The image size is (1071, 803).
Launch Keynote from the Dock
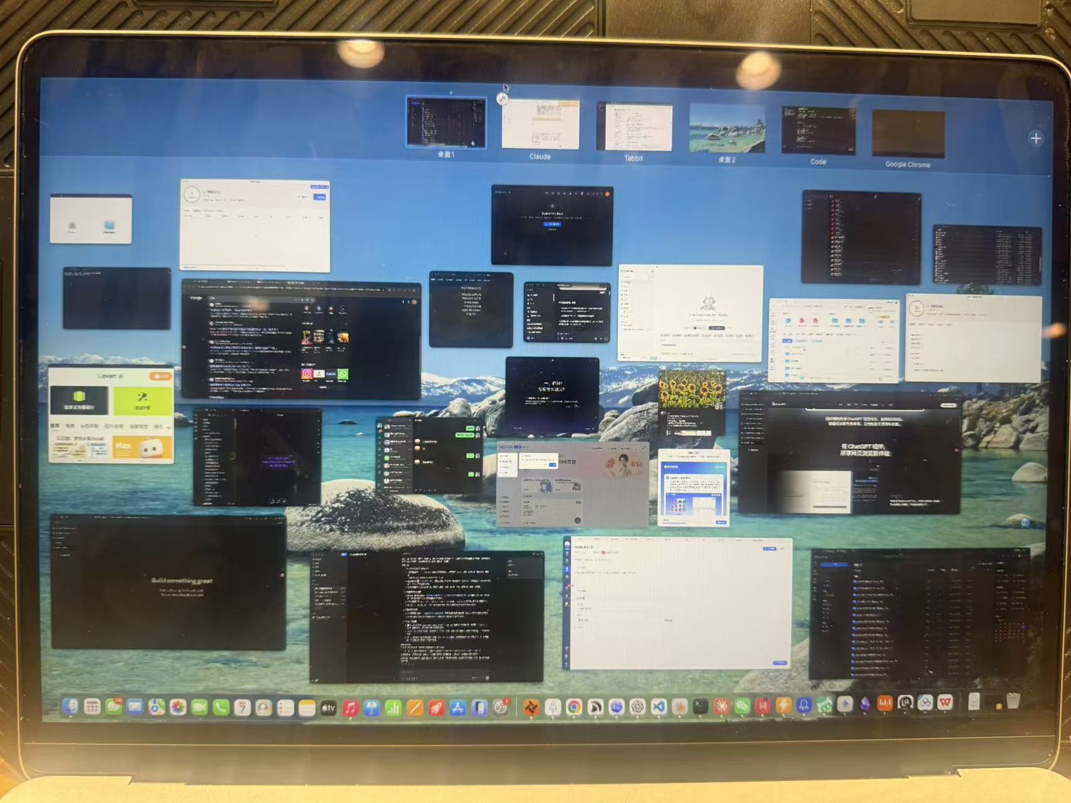pos(371,708)
